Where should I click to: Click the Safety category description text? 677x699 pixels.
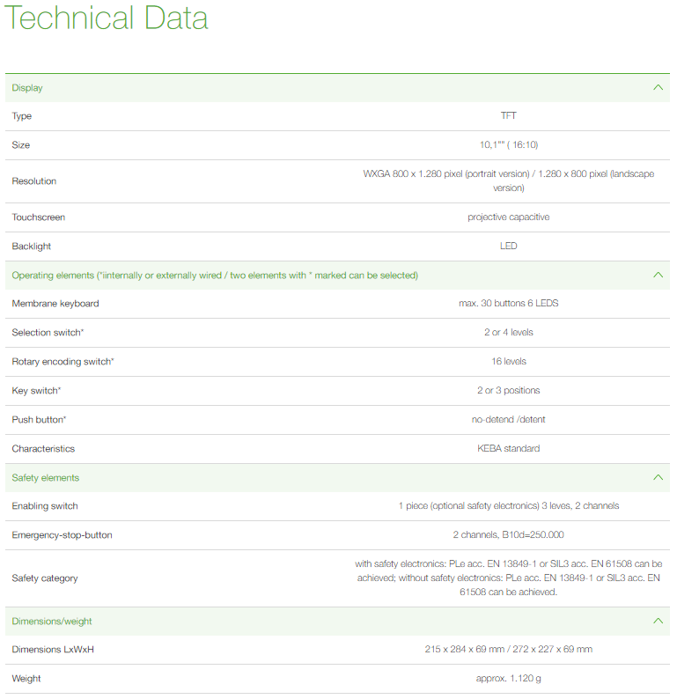pos(508,578)
